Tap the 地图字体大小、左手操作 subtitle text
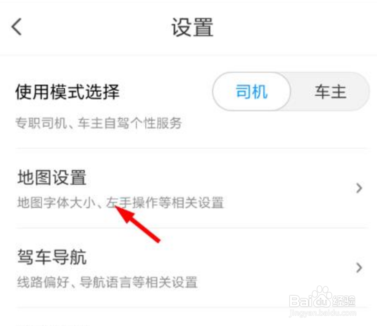Image resolution: width=377 pixels, height=326 pixels. point(121,203)
